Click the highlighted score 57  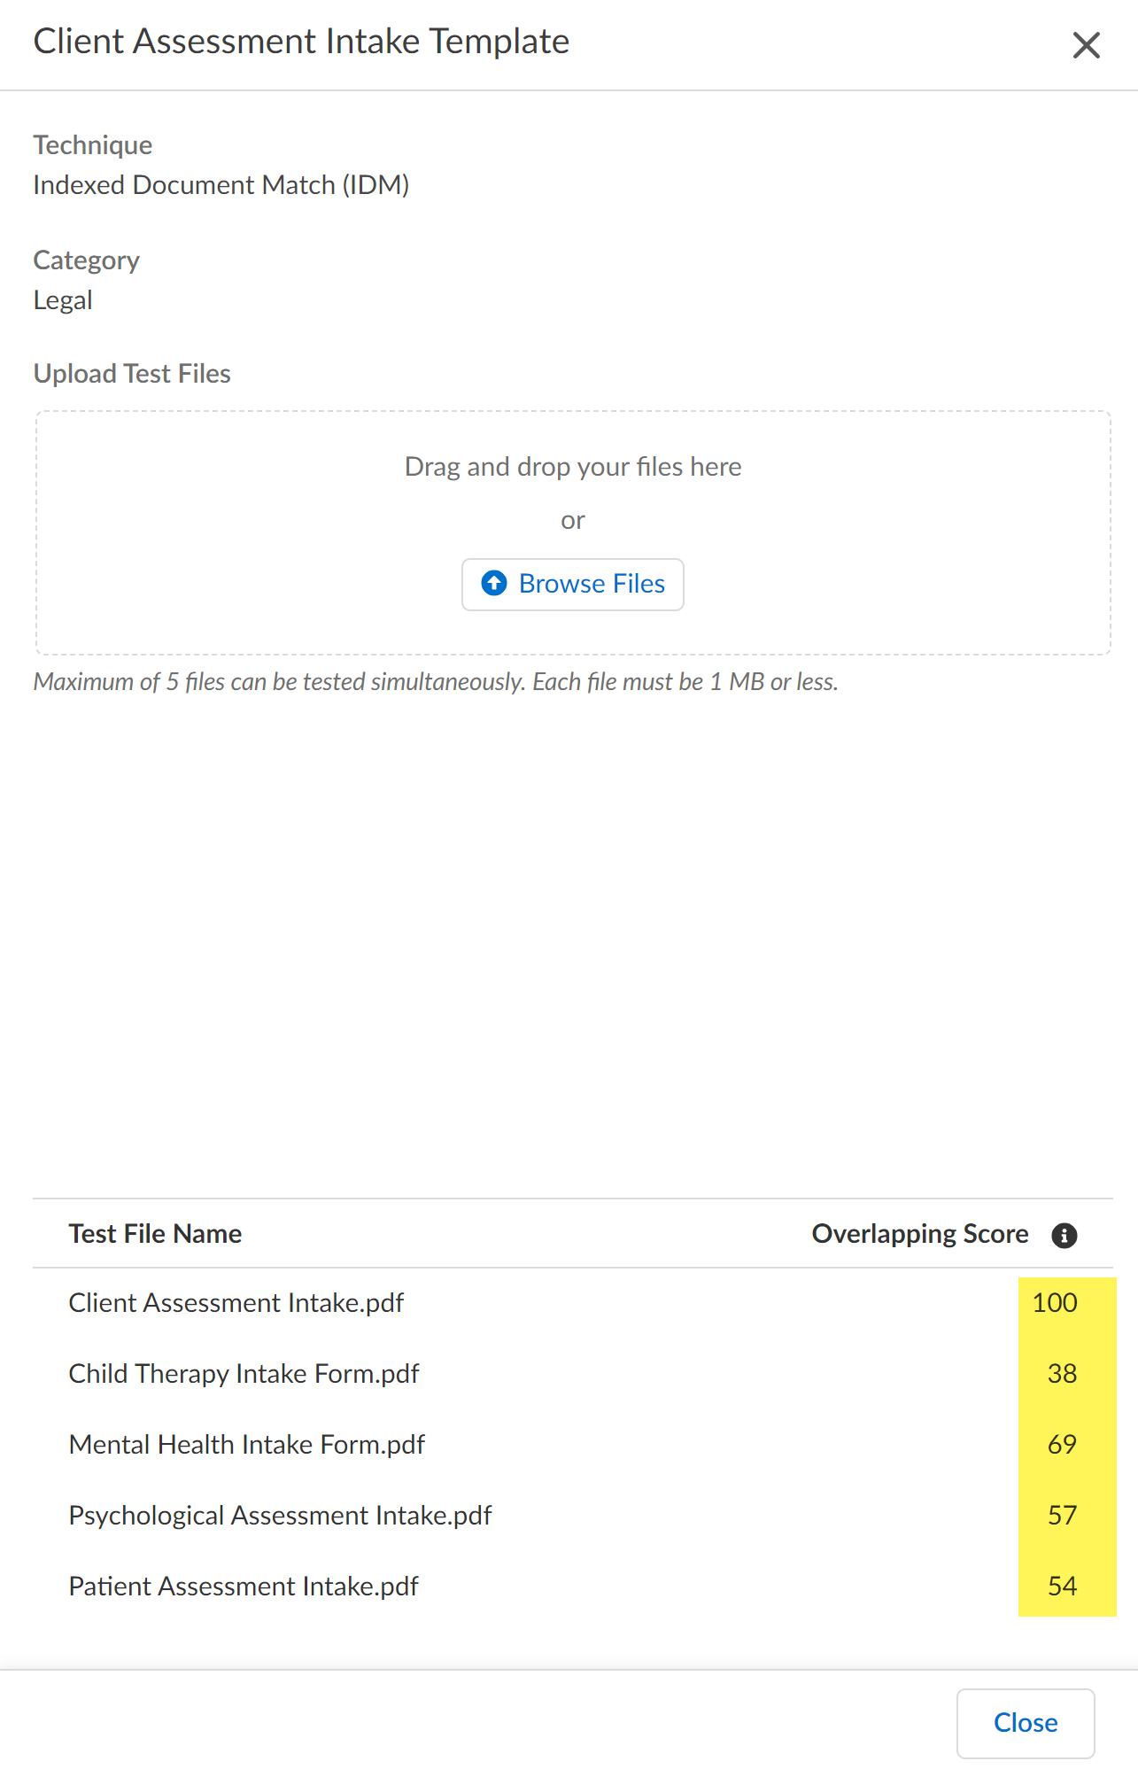tap(1061, 1515)
